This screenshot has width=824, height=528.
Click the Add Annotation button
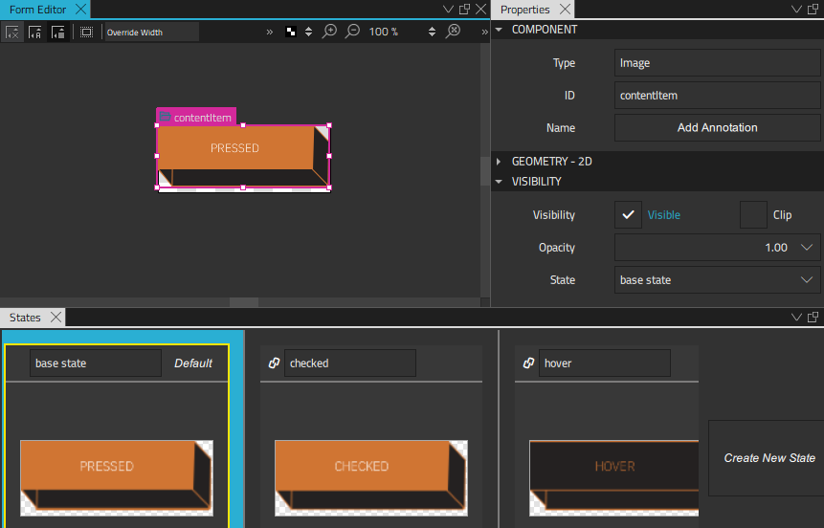tap(718, 127)
